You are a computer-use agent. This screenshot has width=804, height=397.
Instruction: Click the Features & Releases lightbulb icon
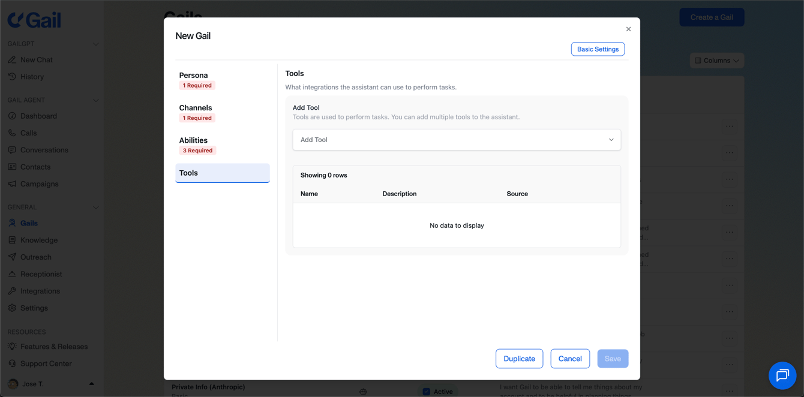[x=12, y=347]
